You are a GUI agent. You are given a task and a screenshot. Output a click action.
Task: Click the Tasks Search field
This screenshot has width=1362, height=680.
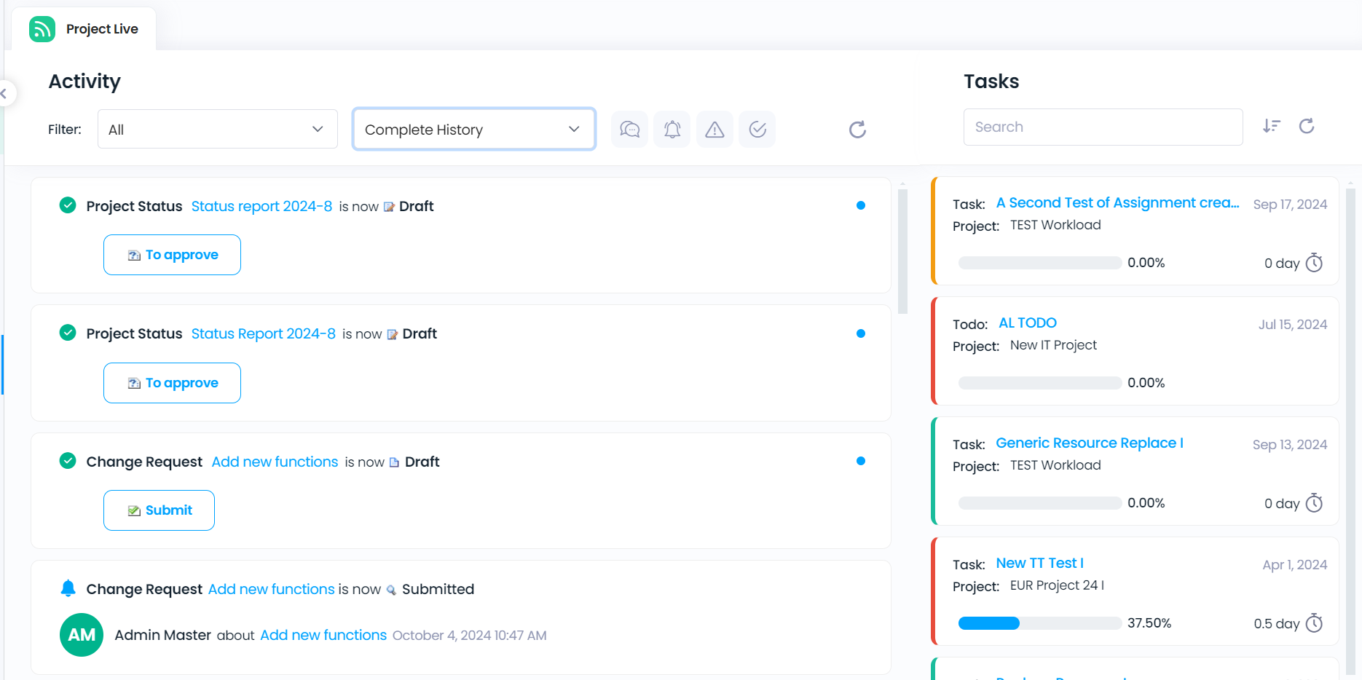[x=1103, y=127]
